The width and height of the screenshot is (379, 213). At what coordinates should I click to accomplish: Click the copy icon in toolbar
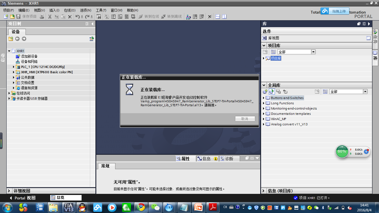[57, 17]
